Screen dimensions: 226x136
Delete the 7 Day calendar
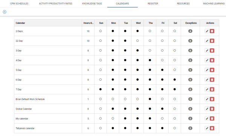click(x=212, y=89)
